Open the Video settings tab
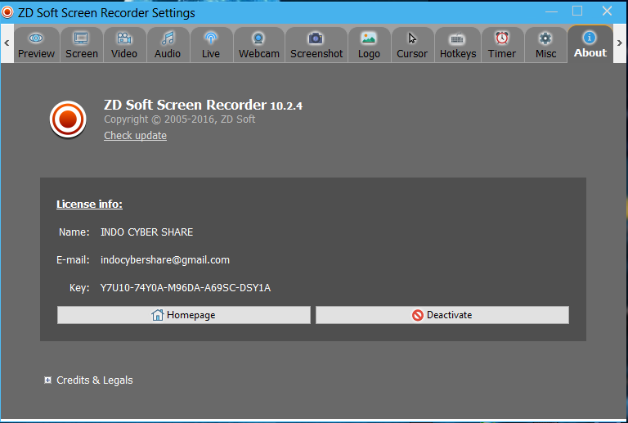This screenshot has width=628, height=423. (x=124, y=45)
